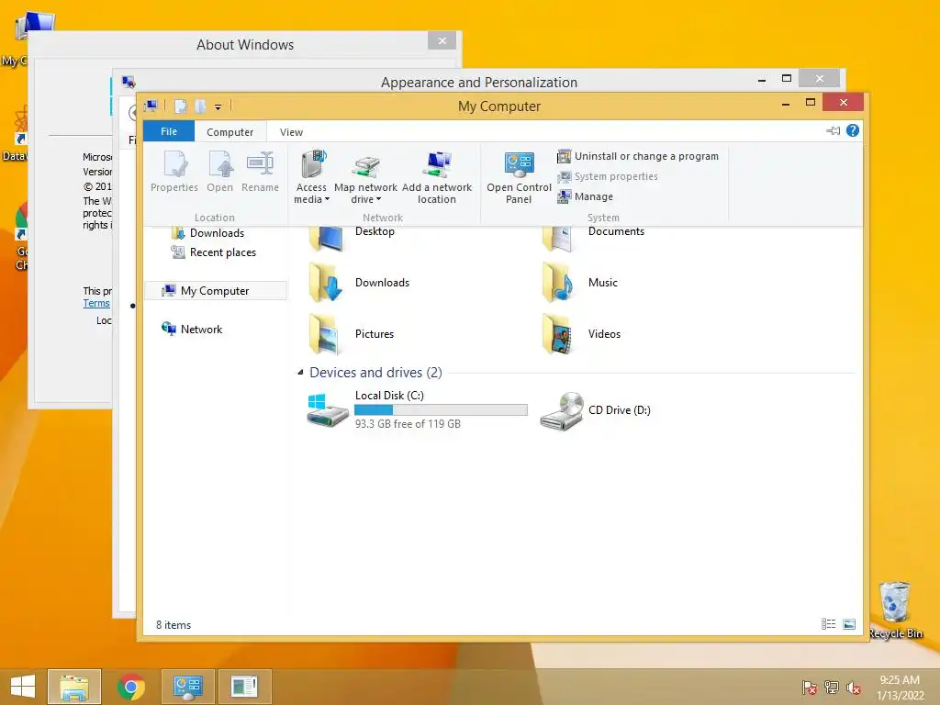Click Add a network location
Viewport: 940px width, 705px height.
437,177
